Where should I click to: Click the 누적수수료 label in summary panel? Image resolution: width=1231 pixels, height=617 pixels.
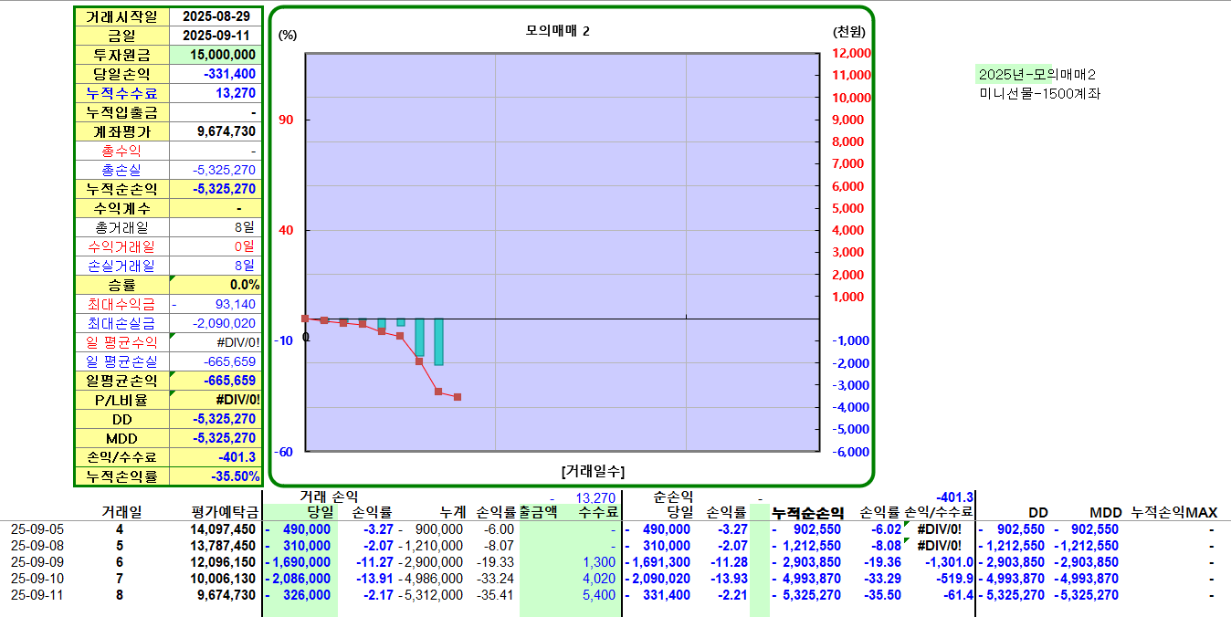click(x=121, y=93)
